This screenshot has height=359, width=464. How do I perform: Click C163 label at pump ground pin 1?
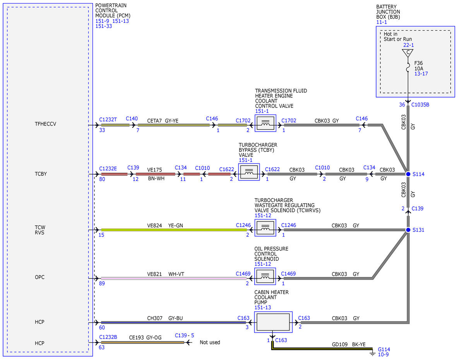click(x=281, y=340)
